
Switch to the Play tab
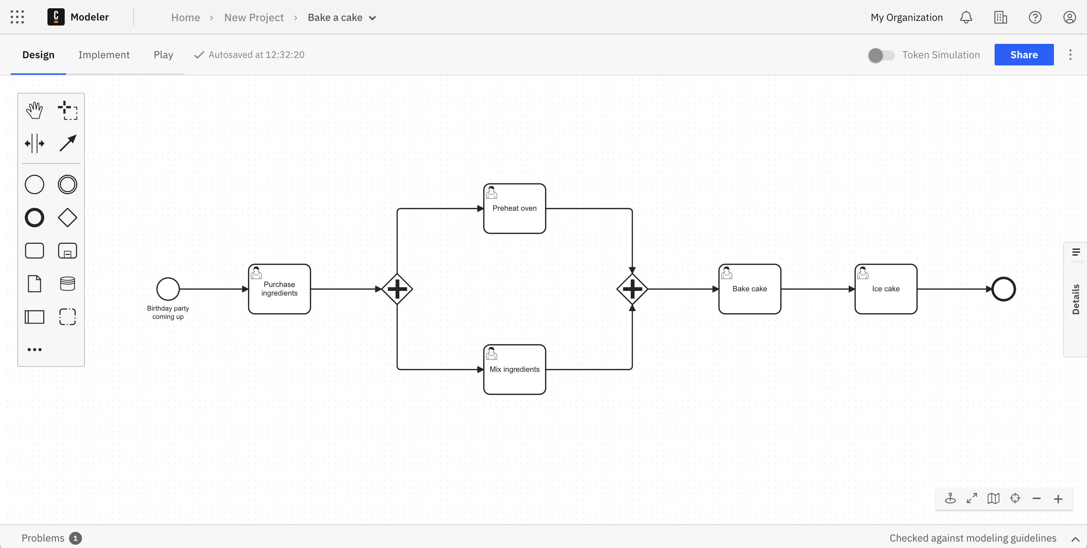point(164,55)
